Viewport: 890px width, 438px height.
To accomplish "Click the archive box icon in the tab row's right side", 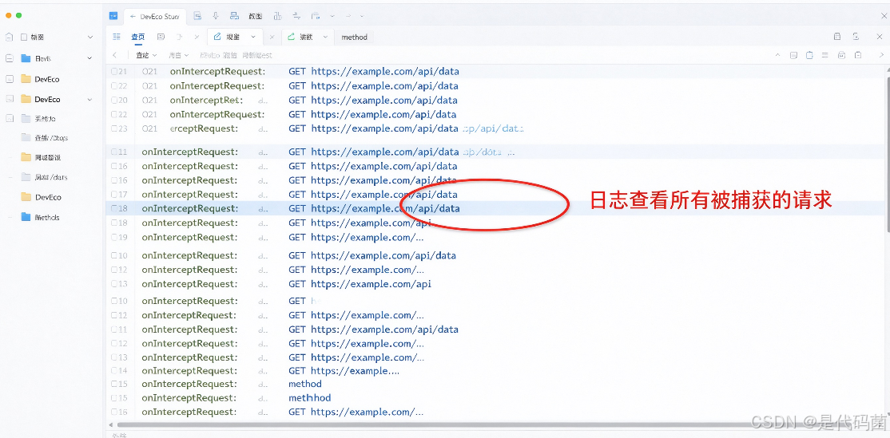I will tap(837, 37).
